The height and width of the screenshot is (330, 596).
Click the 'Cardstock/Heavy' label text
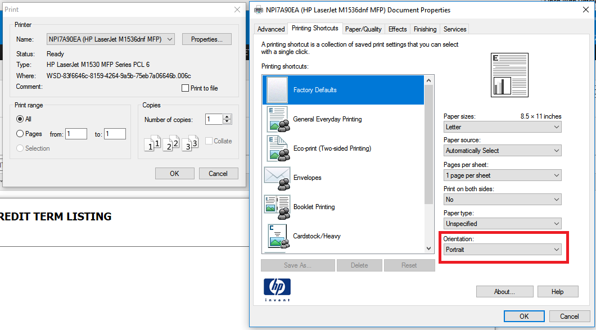point(317,236)
